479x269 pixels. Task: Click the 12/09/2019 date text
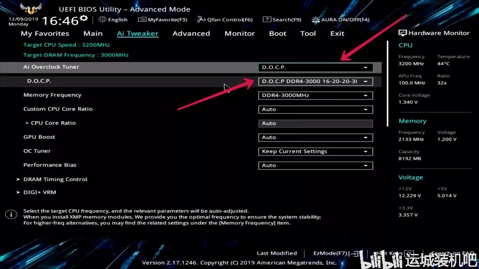[23, 19]
